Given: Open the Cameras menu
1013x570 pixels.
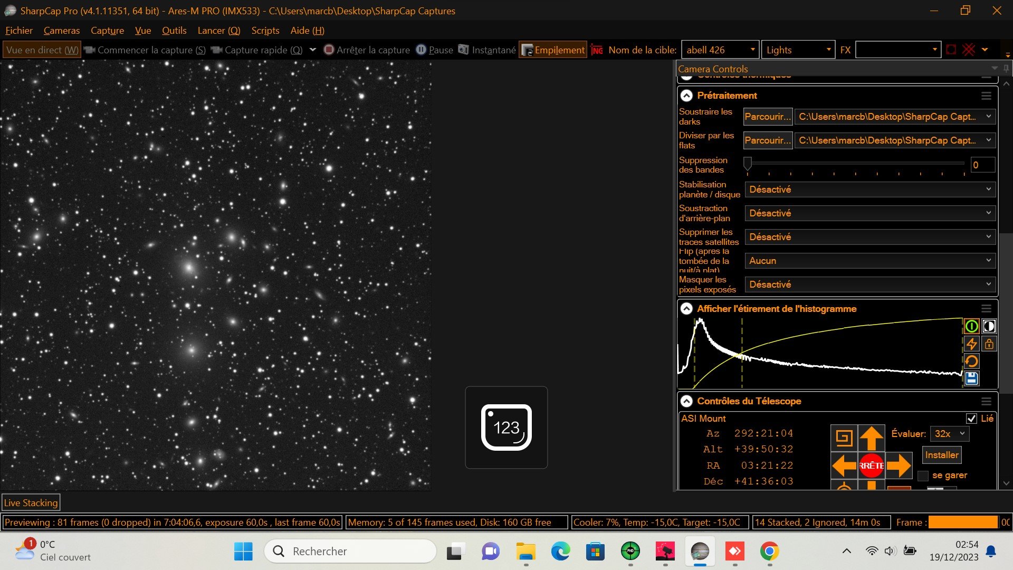Looking at the screenshot, I should (x=62, y=31).
